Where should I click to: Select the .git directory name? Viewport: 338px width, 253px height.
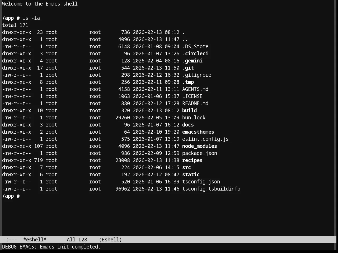coord(188,68)
